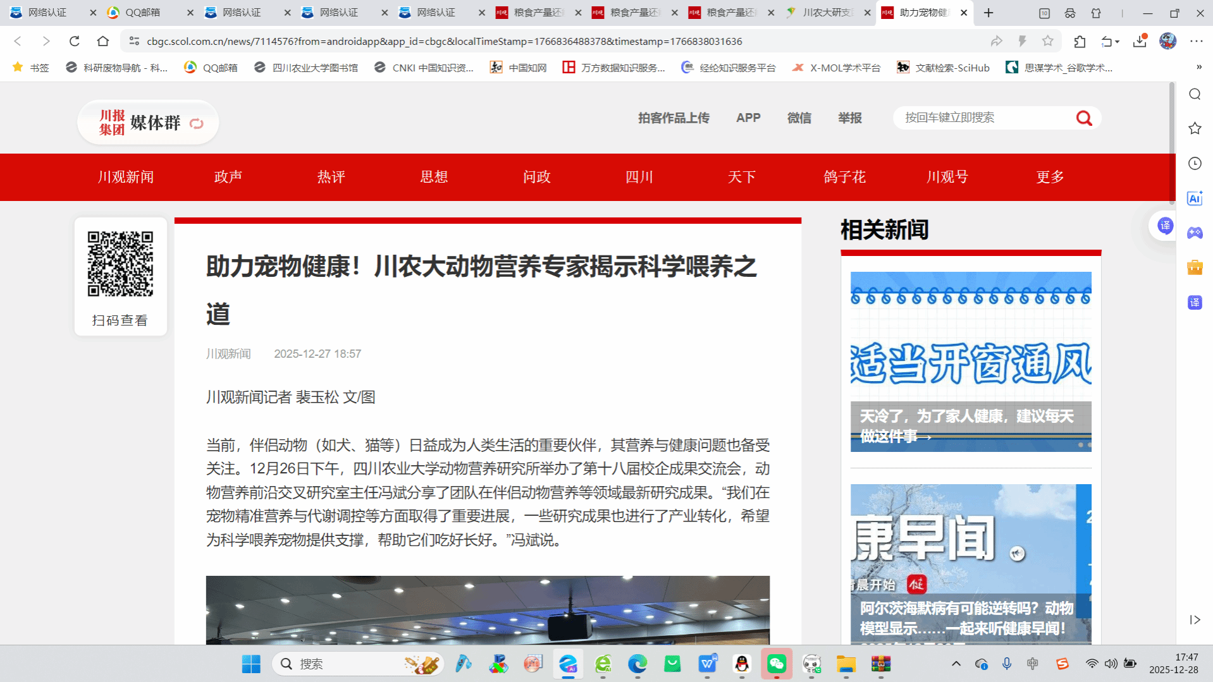Open the downloads icon in toolbar
This screenshot has width=1213, height=682.
(x=1140, y=41)
